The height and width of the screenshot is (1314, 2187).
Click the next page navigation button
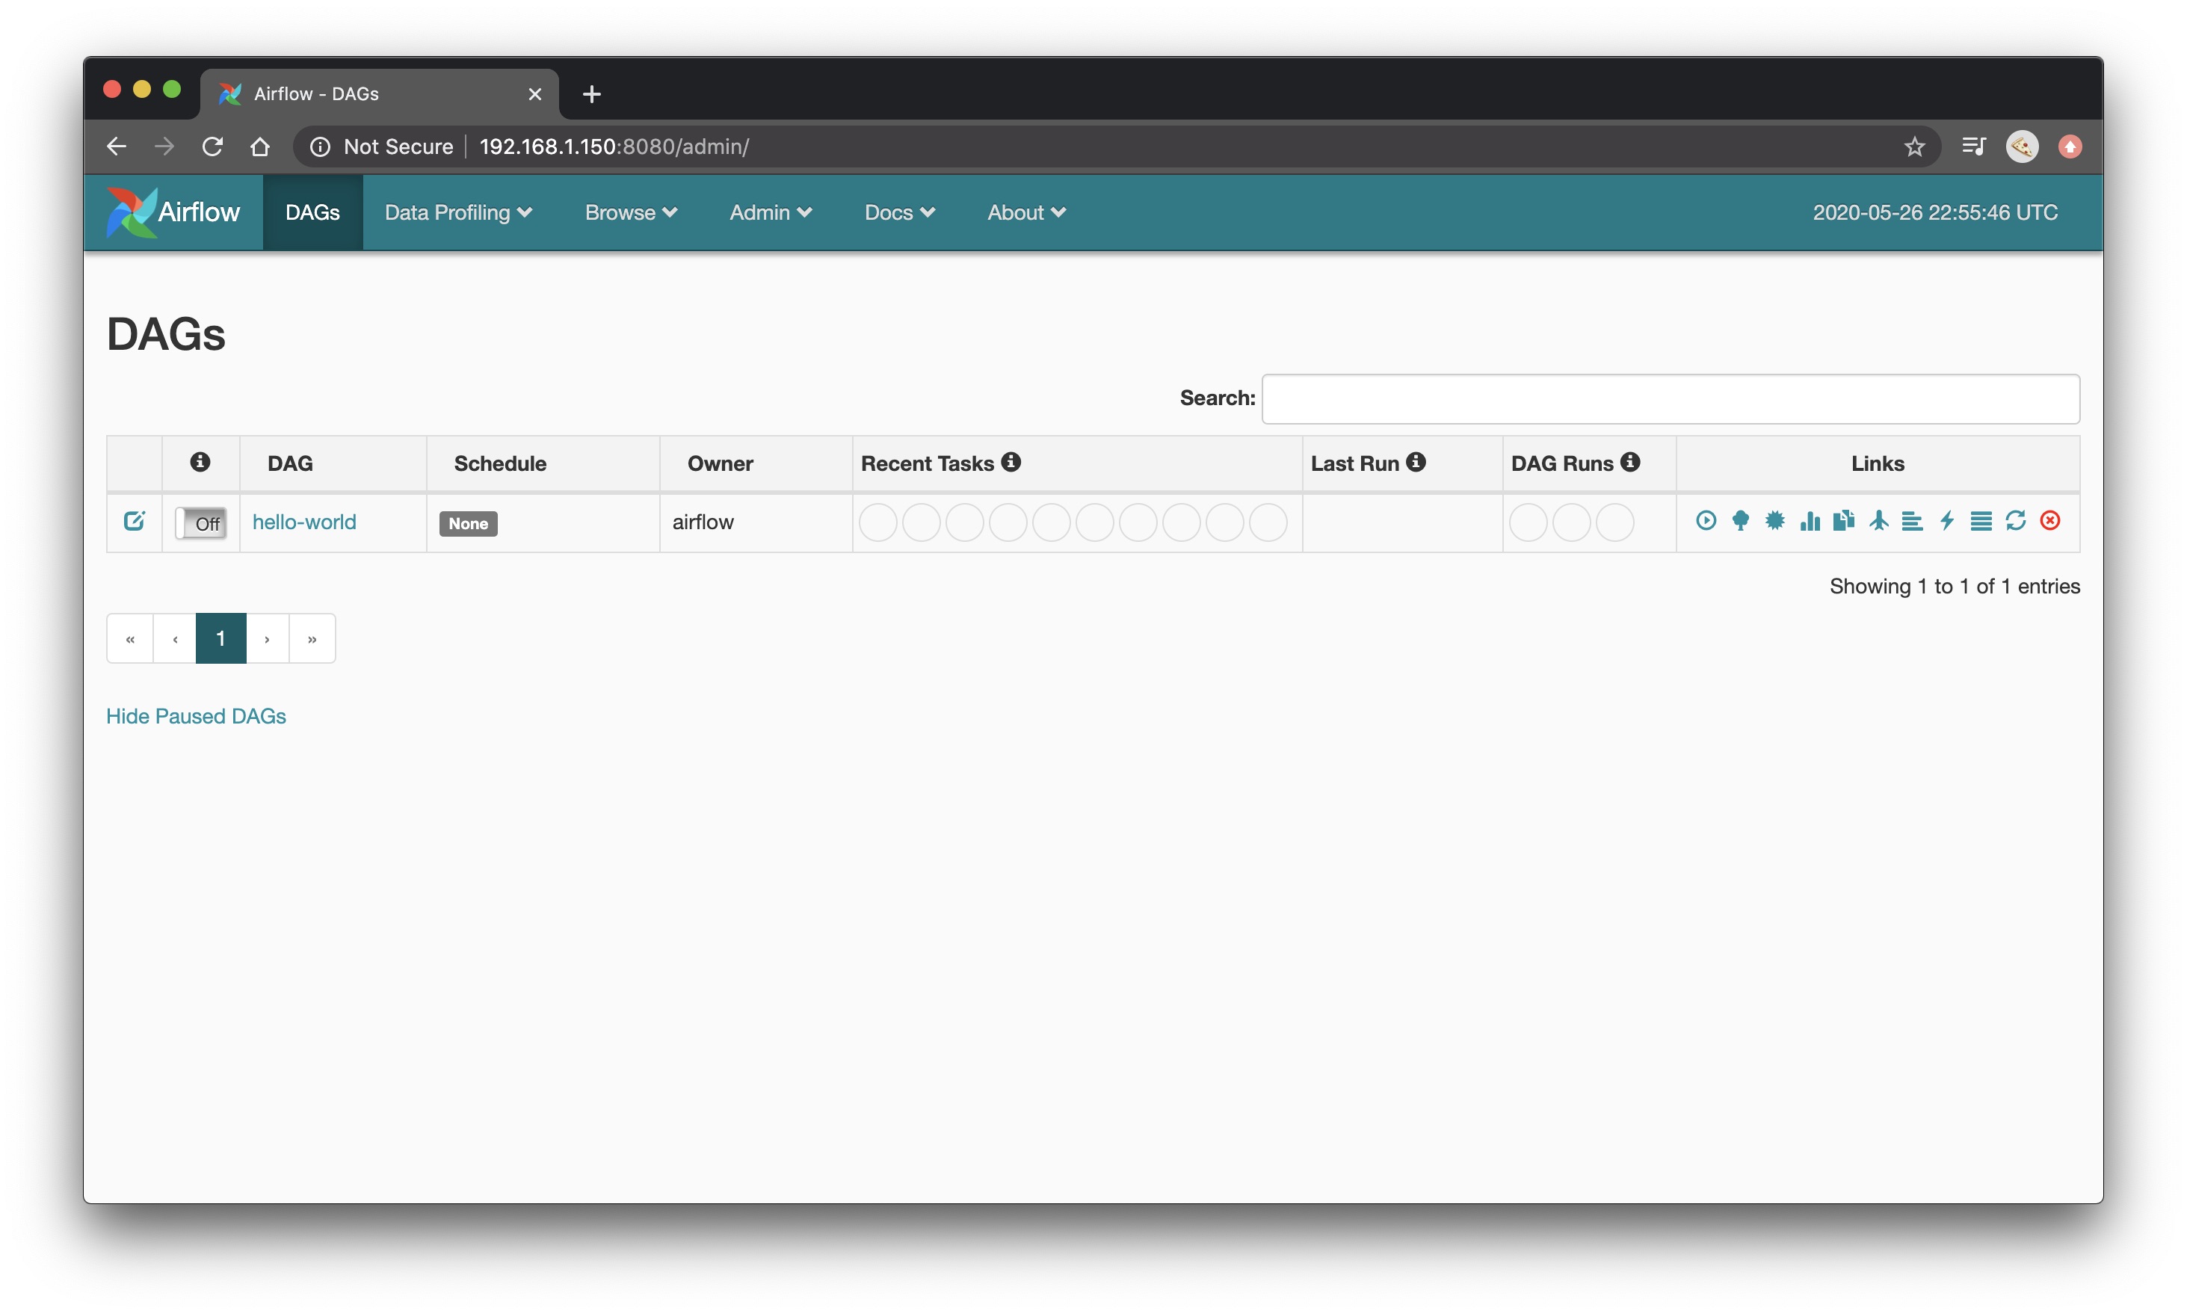(x=265, y=638)
